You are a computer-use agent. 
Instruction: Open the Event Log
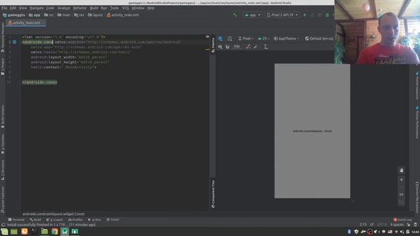(x=402, y=220)
